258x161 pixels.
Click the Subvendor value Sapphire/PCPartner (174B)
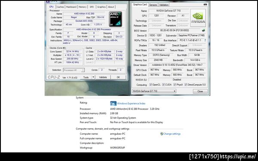[191, 35]
